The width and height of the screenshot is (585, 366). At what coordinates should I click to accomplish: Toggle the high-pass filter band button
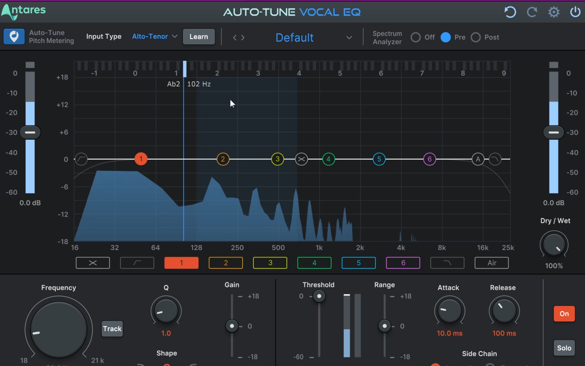pos(137,263)
